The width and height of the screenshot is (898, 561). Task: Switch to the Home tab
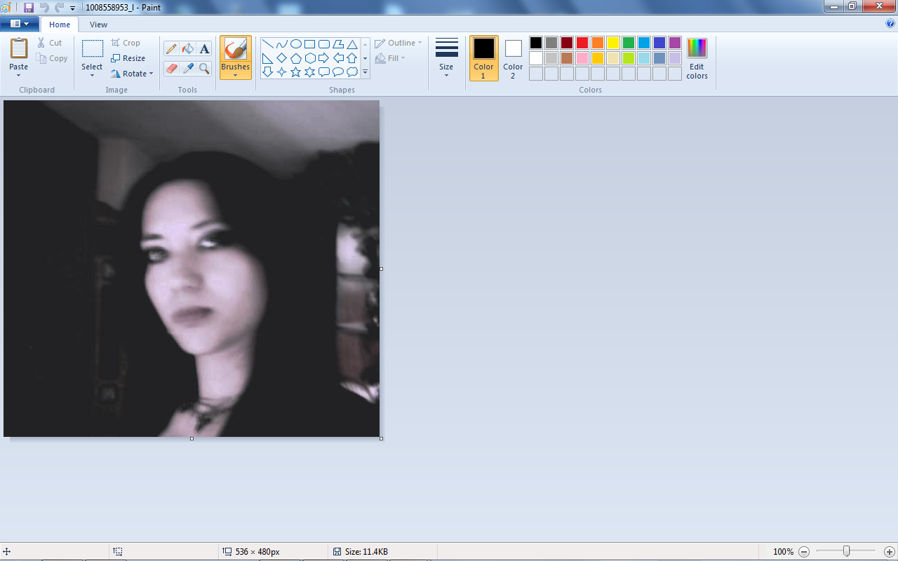60,25
